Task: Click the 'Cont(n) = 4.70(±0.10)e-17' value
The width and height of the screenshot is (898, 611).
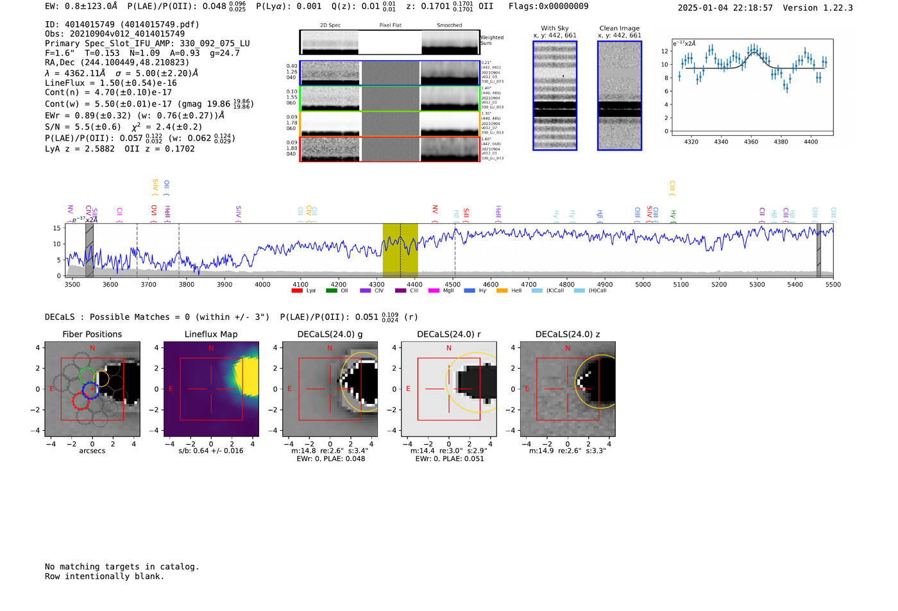Action: pyautogui.click(x=108, y=92)
